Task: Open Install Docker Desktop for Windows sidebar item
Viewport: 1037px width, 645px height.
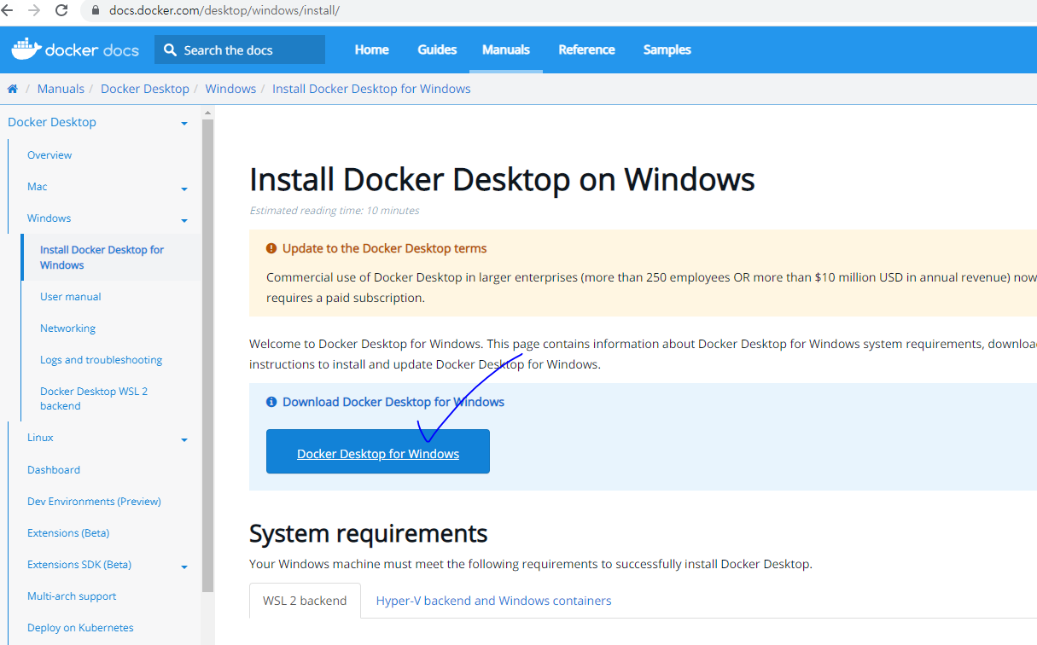Action: pyautogui.click(x=102, y=258)
